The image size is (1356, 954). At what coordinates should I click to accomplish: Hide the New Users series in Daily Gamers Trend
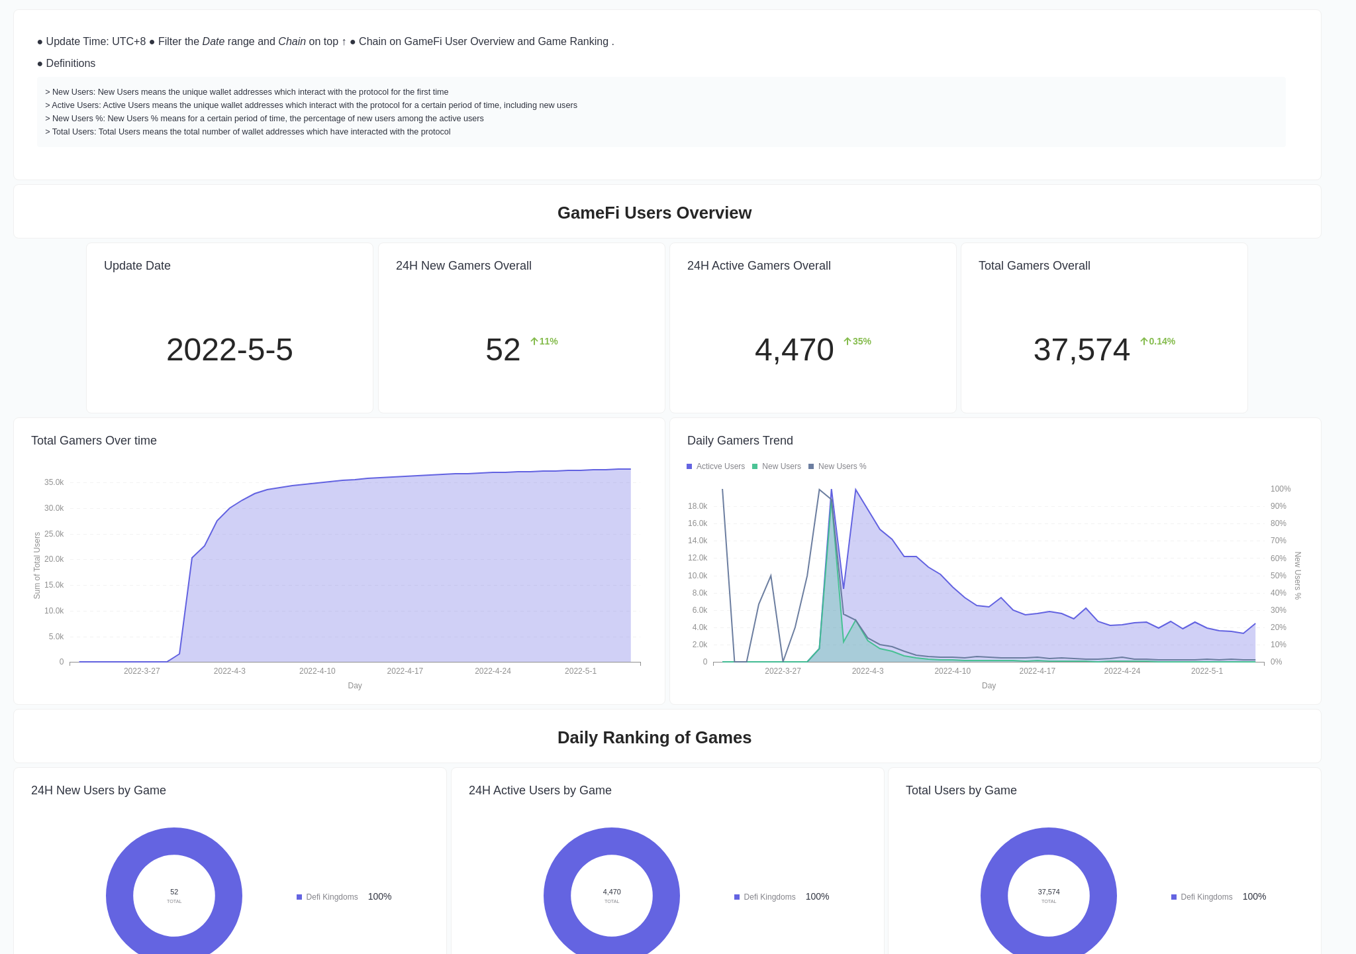781,466
